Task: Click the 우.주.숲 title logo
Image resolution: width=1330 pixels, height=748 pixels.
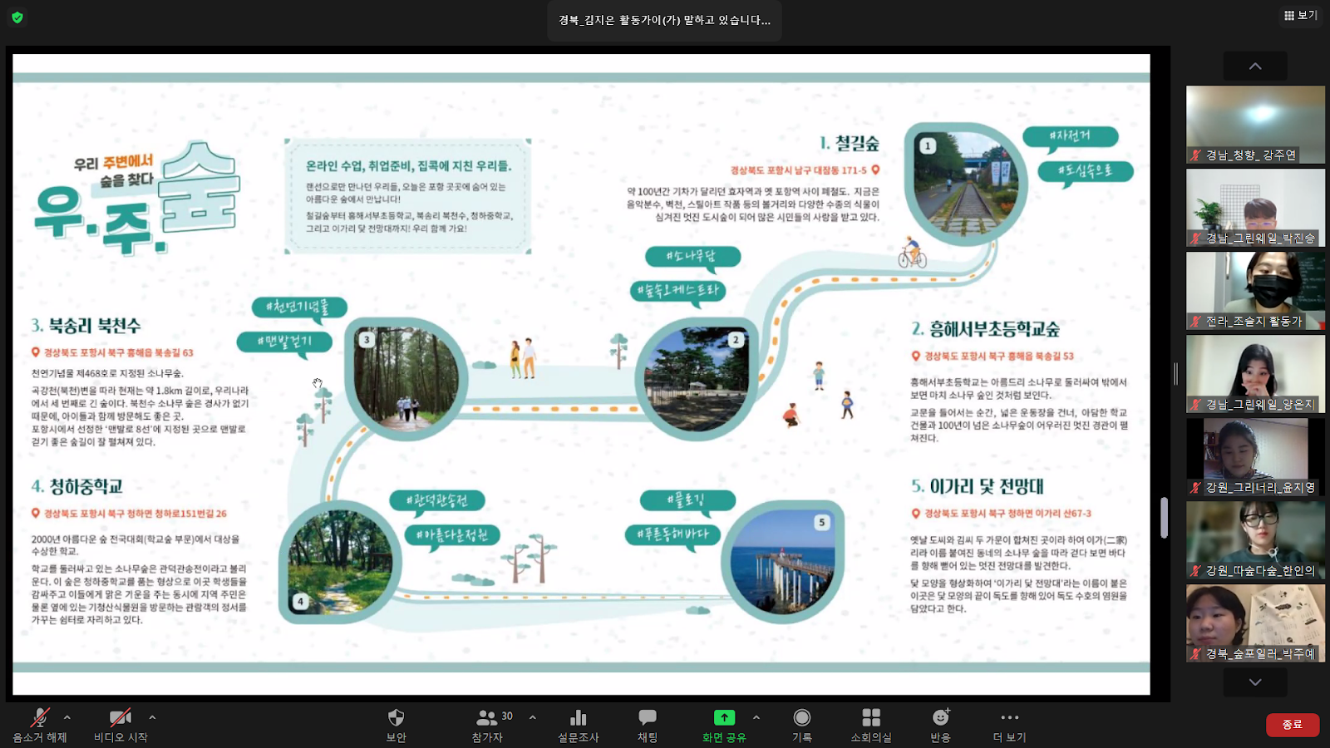Action: click(x=138, y=199)
